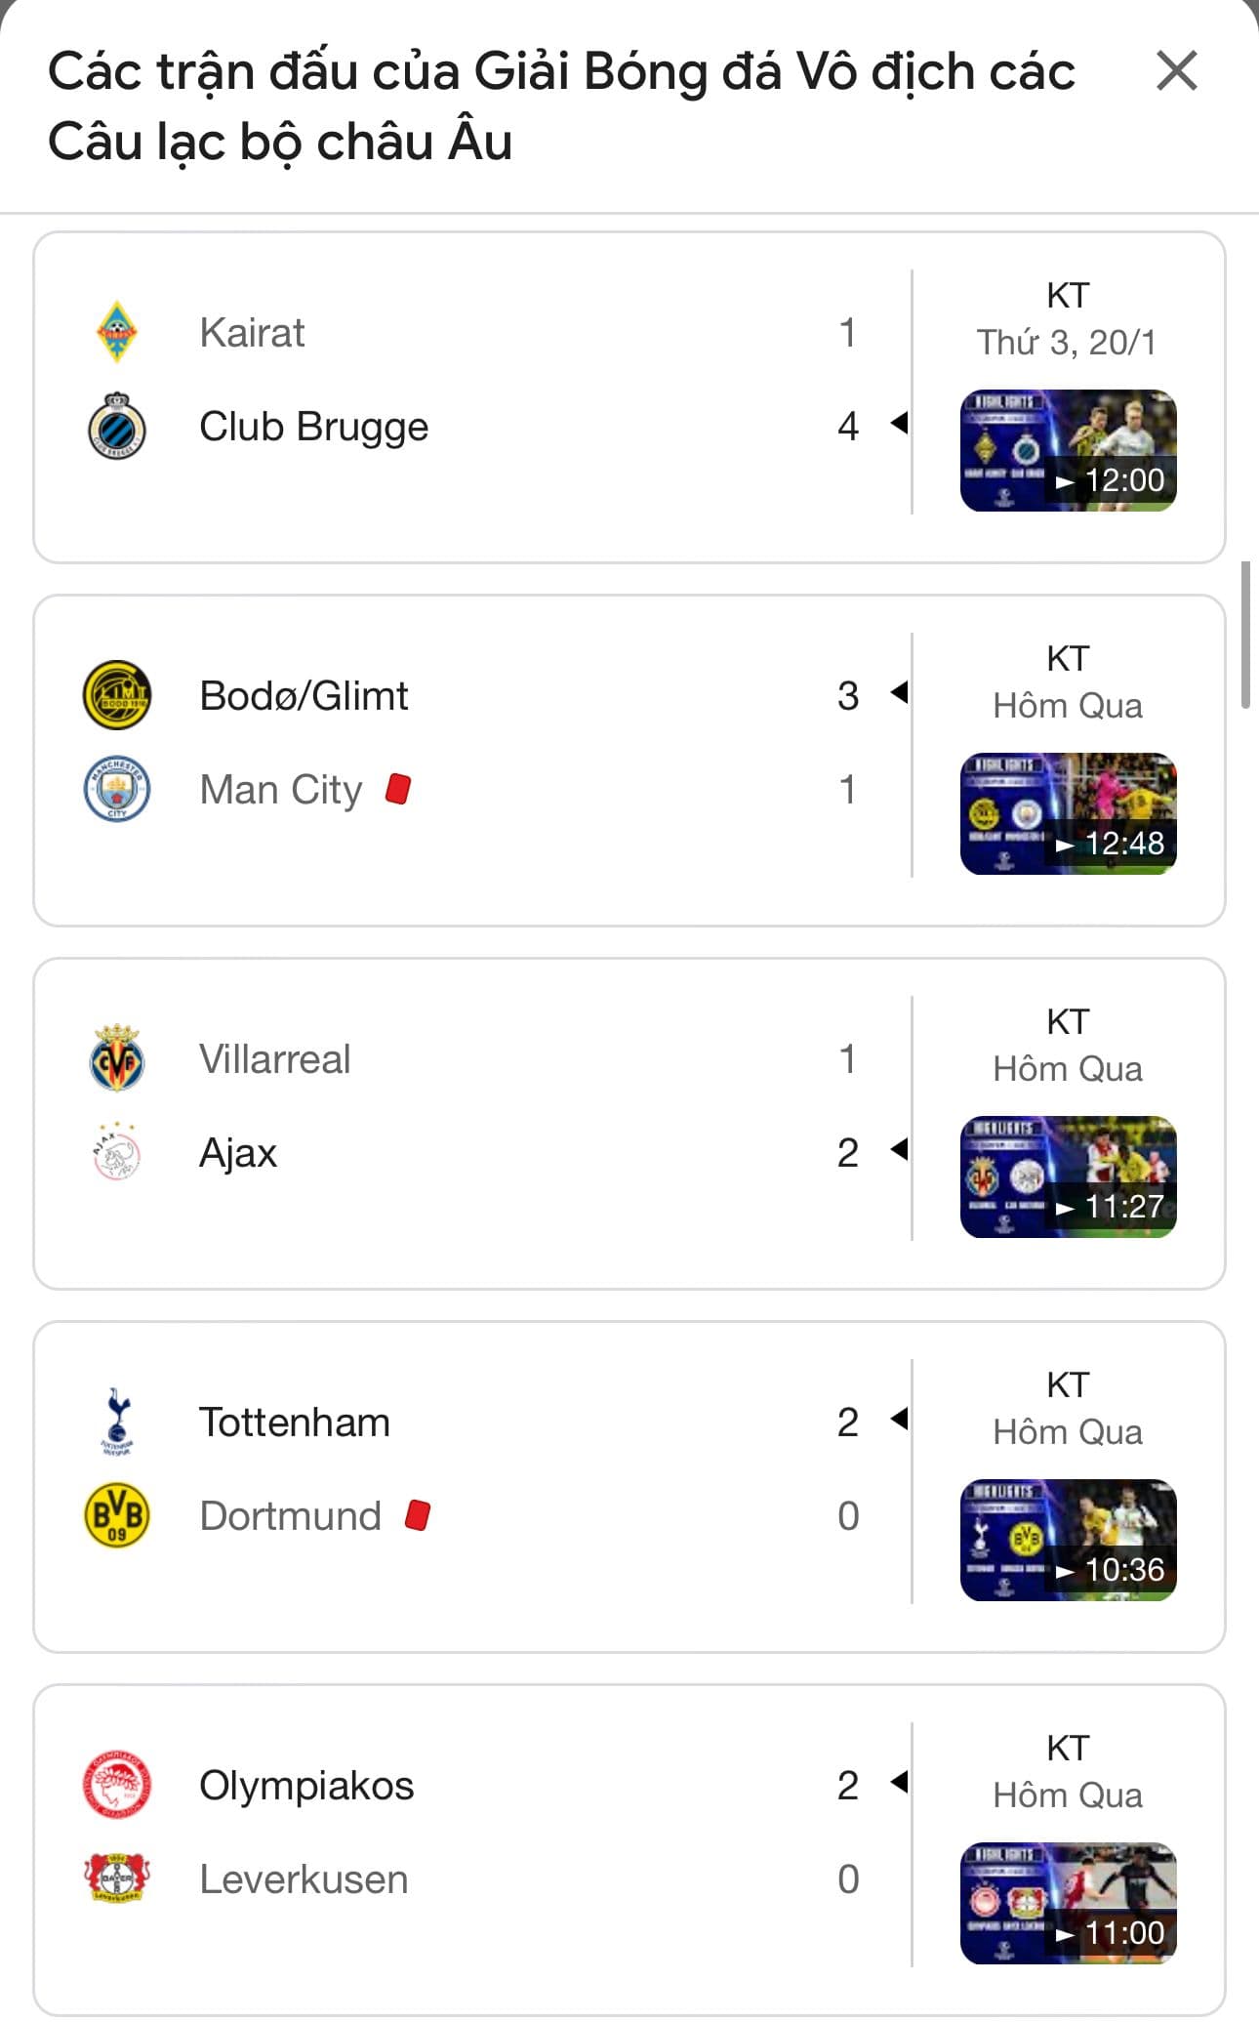The height and width of the screenshot is (2022, 1259).
Task: Click the Man City team crest
Action: (x=117, y=789)
